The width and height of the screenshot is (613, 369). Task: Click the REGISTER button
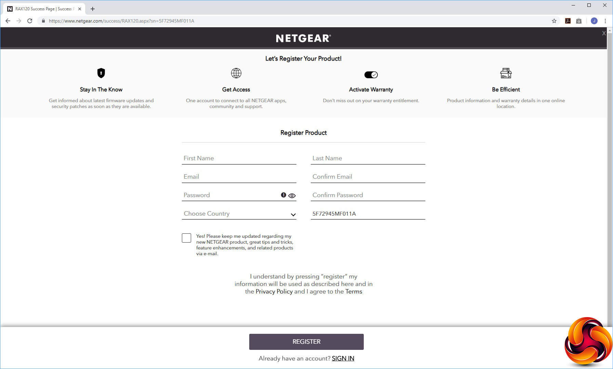[306, 342]
